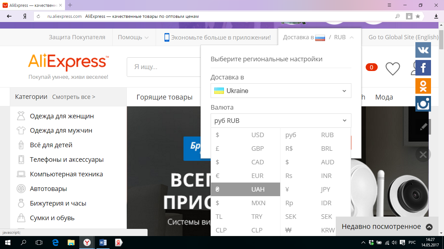The width and height of the screenshot is (444, 249).
Task: Open Windows Start menu
Action: 7,242
